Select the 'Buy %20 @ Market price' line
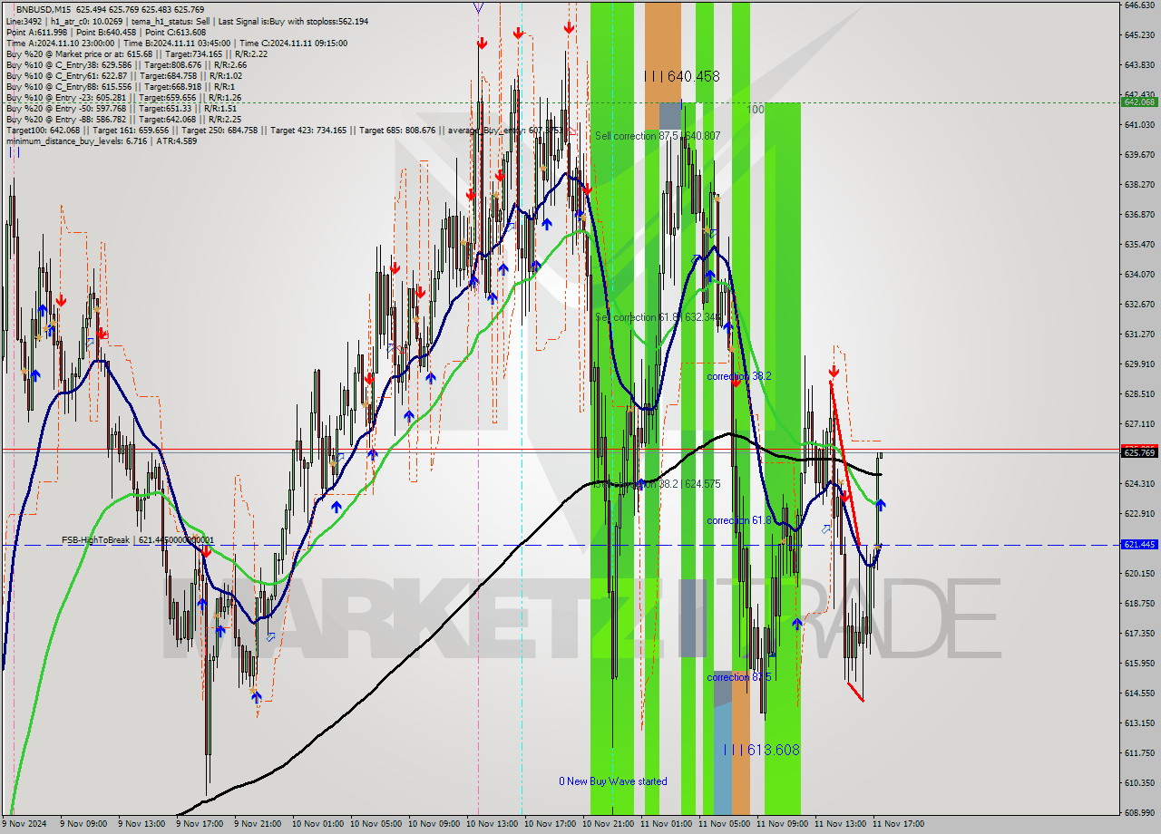The image size is (1161, 834). coord(137,53)
